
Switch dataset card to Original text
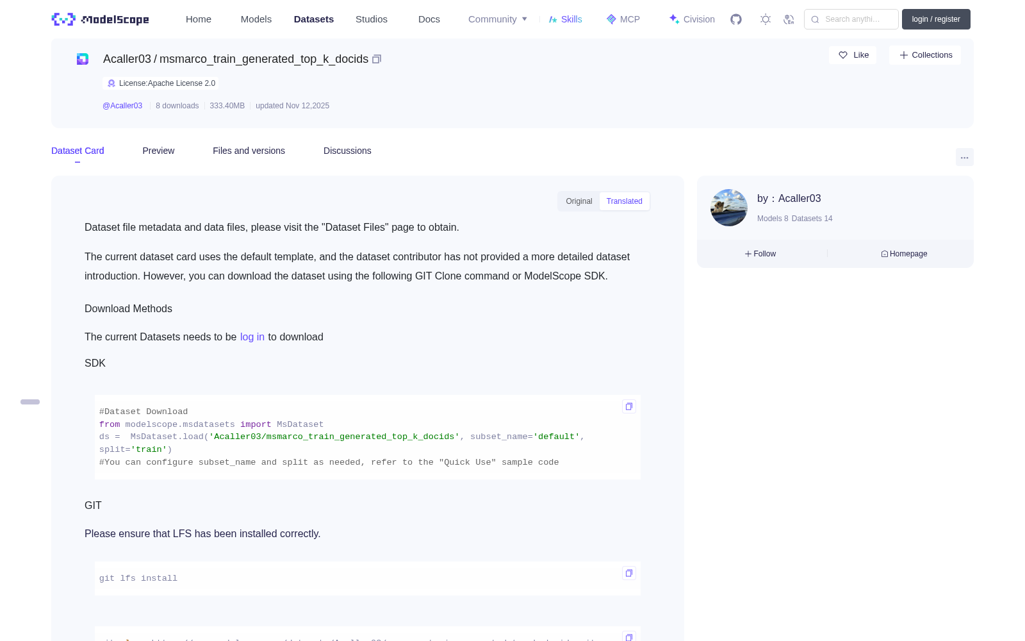[579, 201]
